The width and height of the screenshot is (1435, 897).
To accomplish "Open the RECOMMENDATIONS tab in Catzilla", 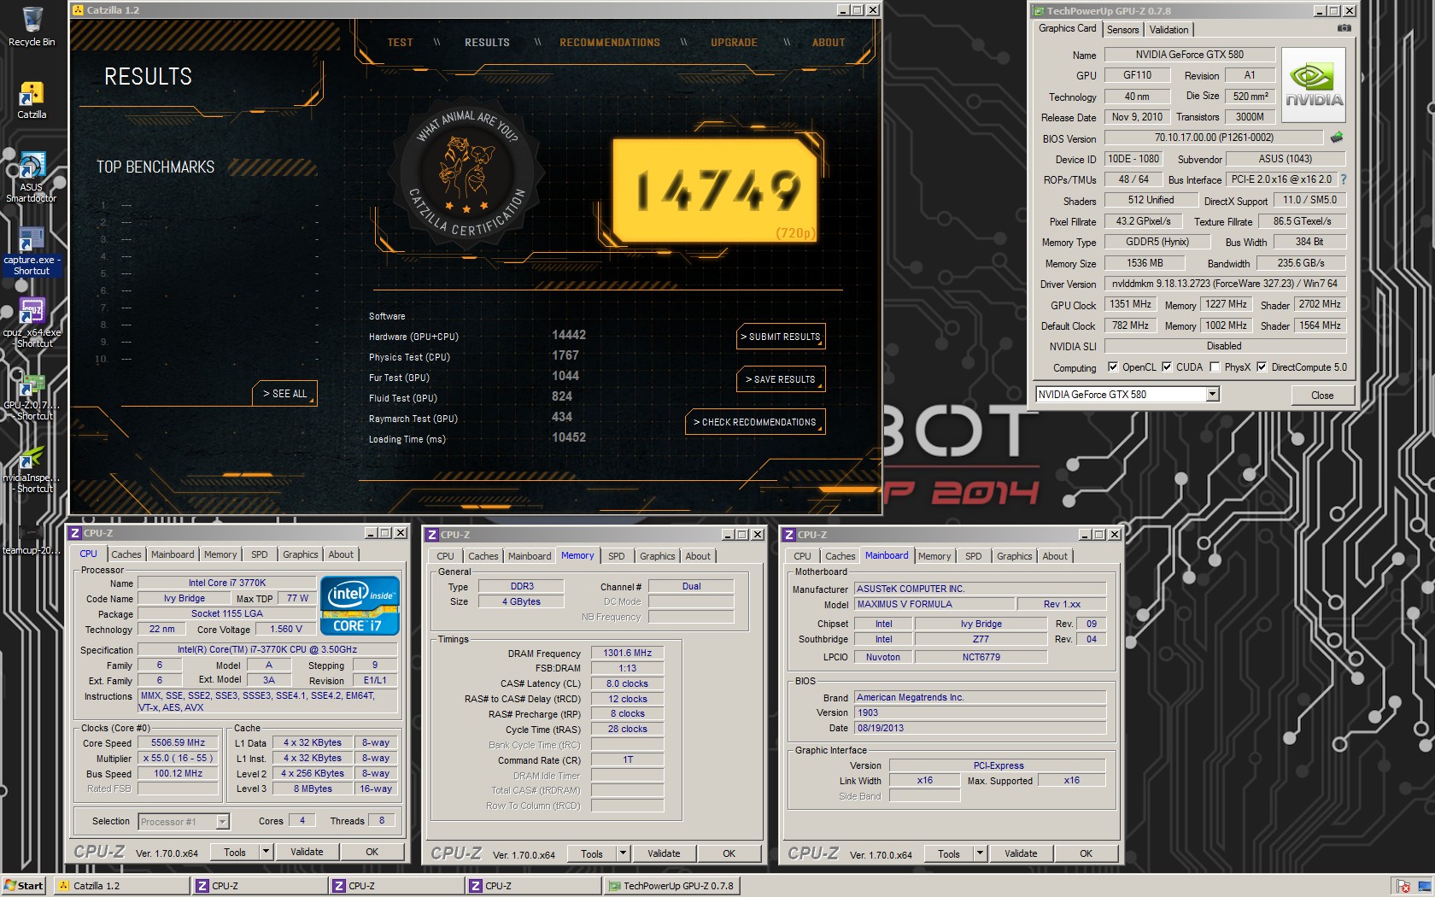I will click(x=610, y=43).
